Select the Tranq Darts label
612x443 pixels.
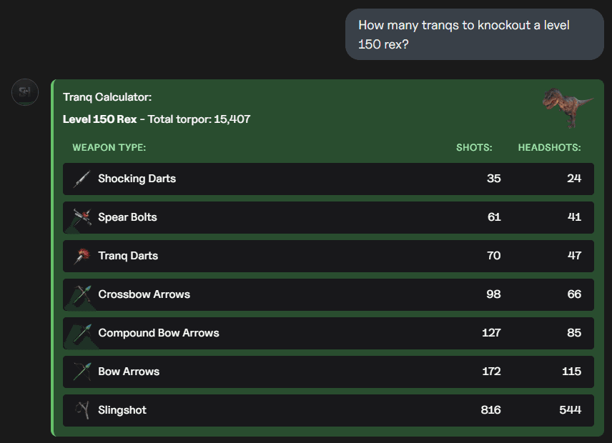(x=128, y=256)
